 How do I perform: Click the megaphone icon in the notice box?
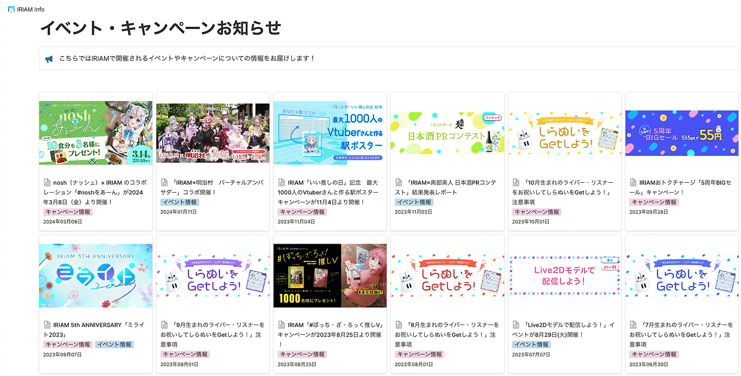click(x=49, y=59)
